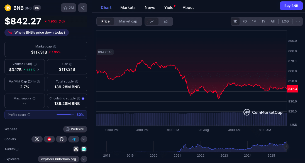The width and height of the screenshot is (305, 163).
Task: Toggle LOG scale
Action: tap(285, 21)
